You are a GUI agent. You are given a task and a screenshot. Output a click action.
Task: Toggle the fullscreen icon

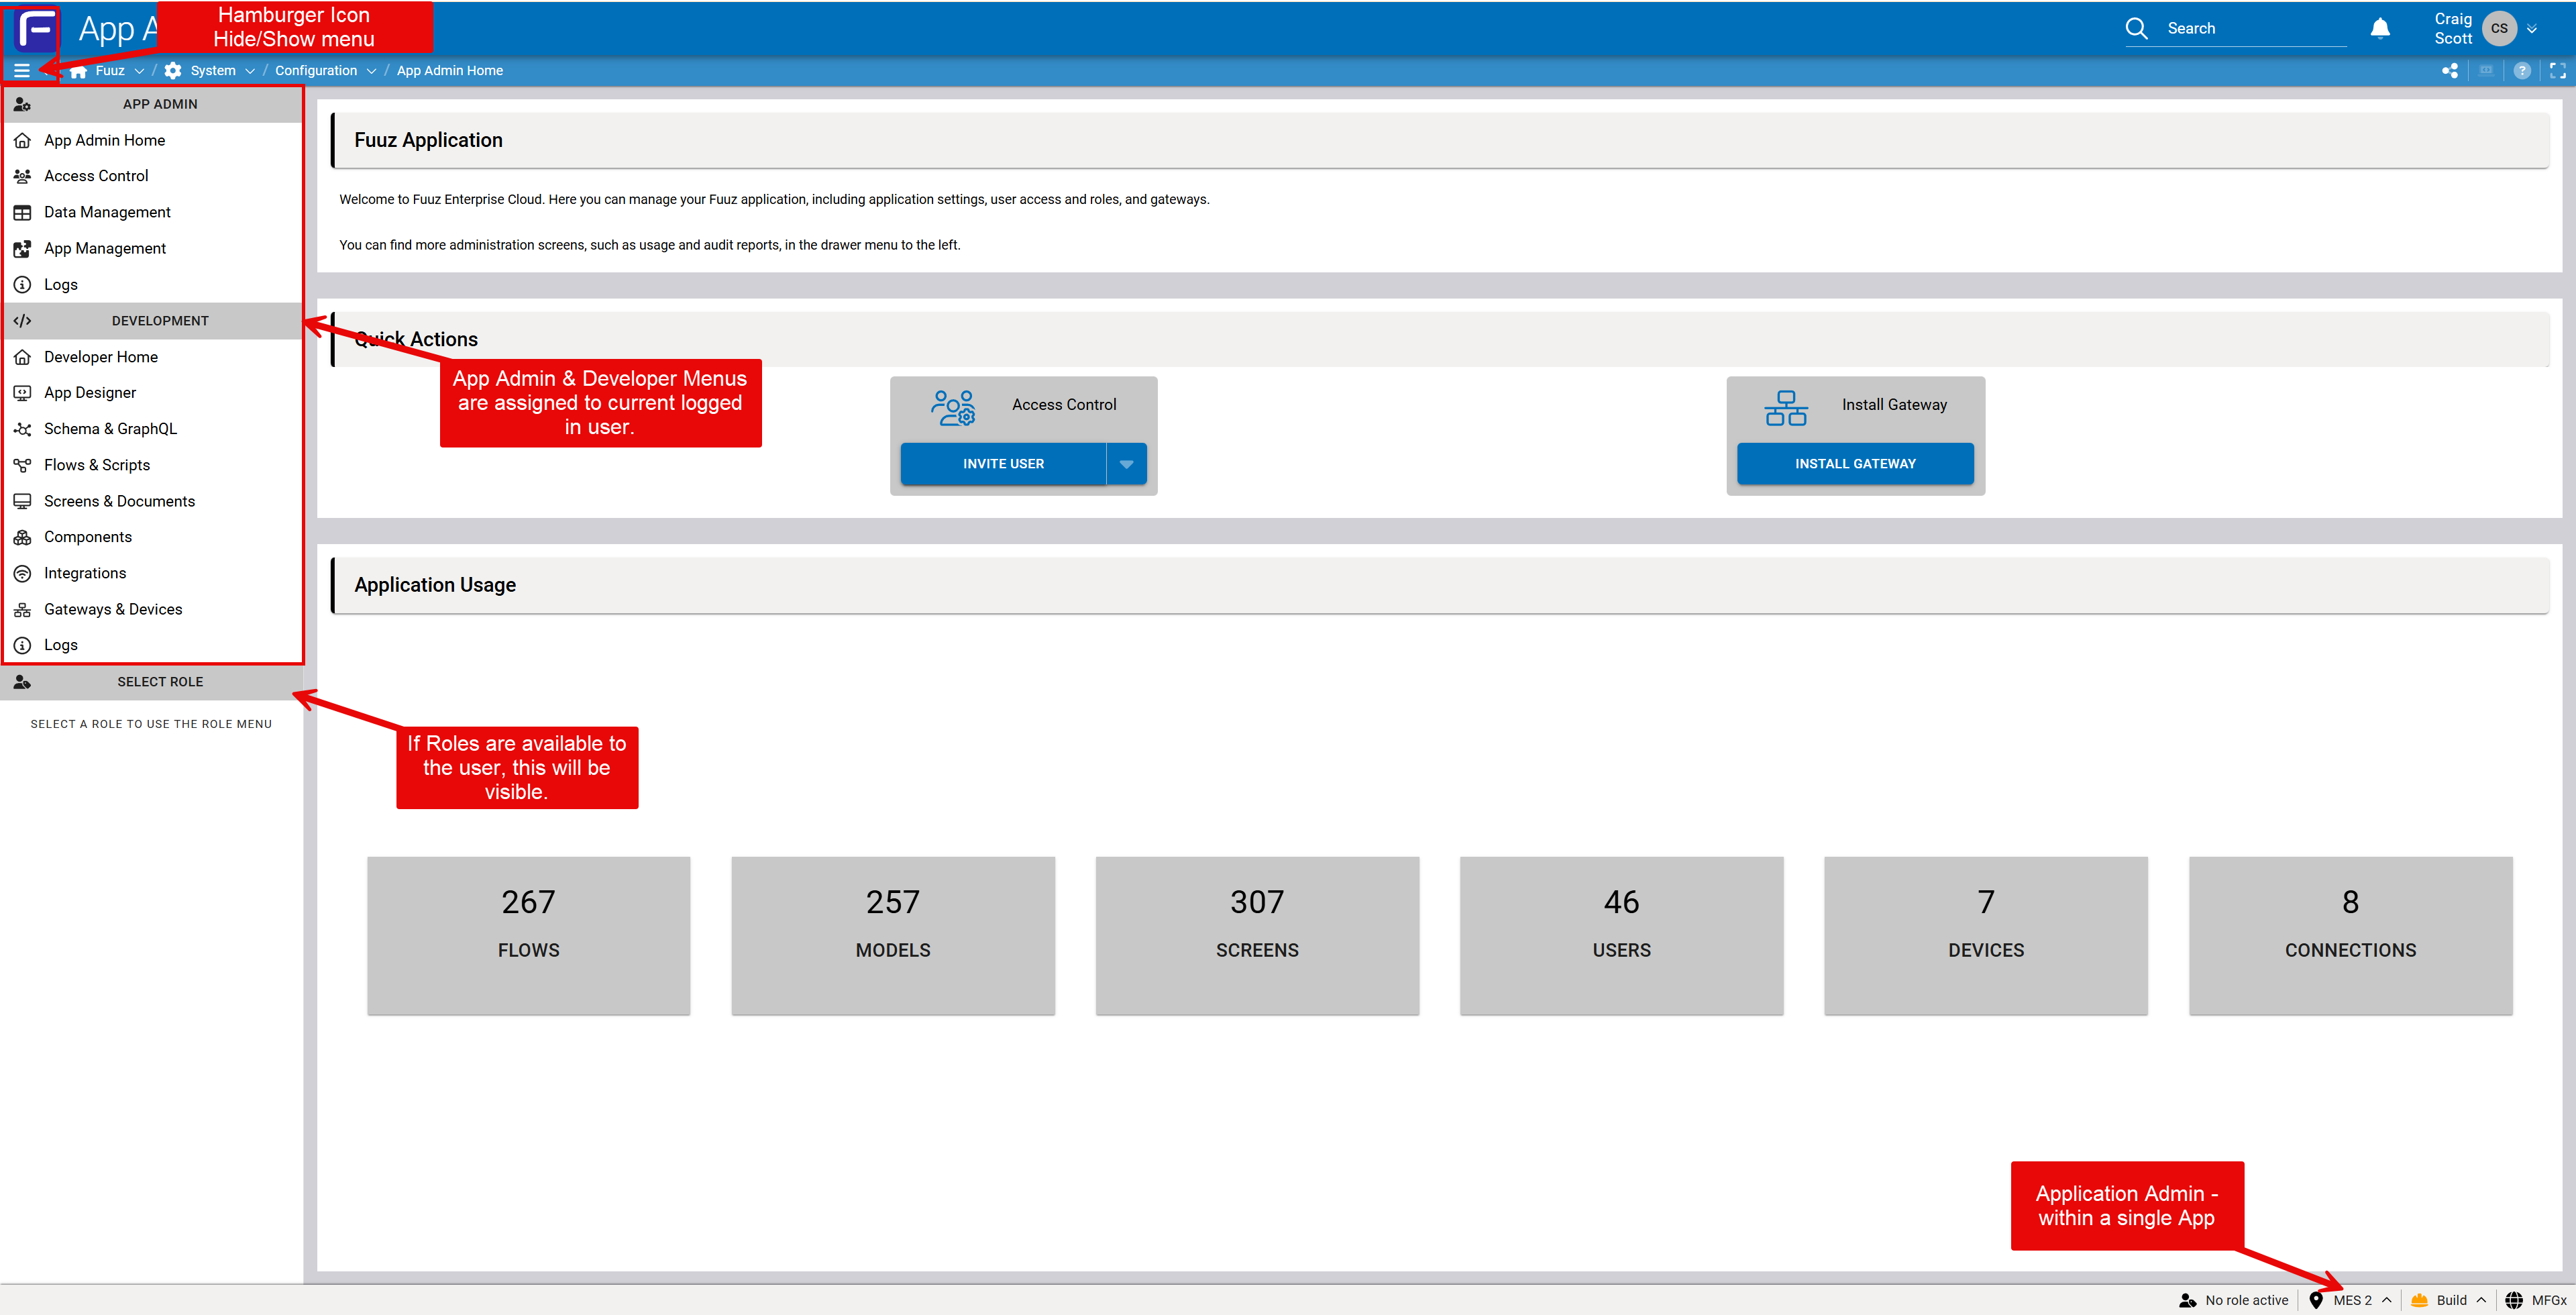[2557, 70]
